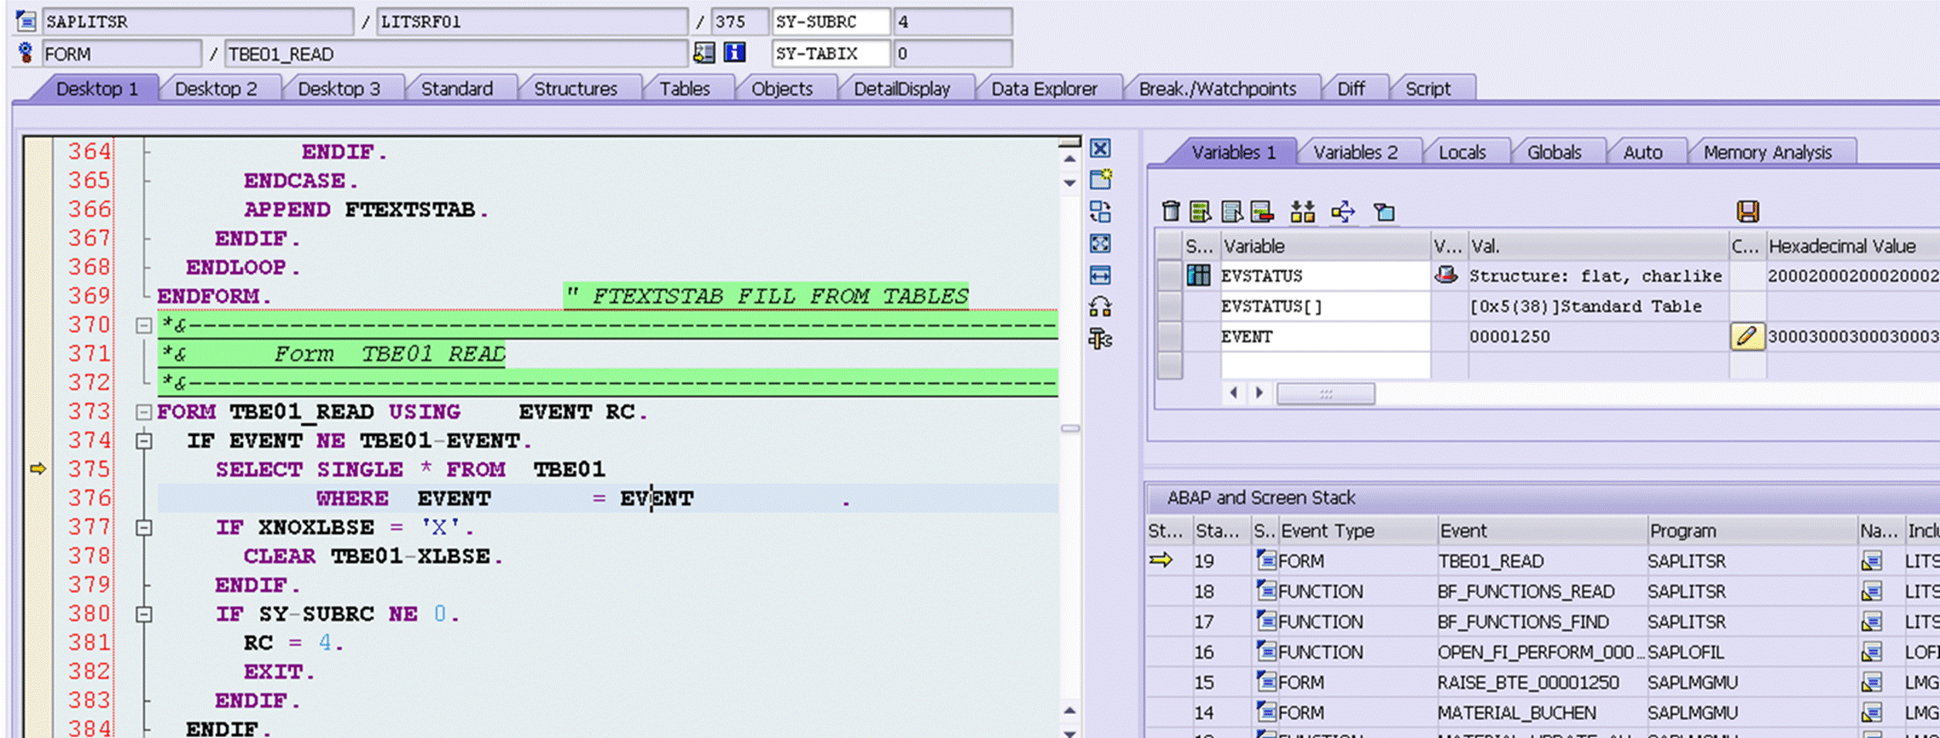Select the EVSTATUS row selector button
Viewport: 1940px width, 738px height.
click(1170, 275)
